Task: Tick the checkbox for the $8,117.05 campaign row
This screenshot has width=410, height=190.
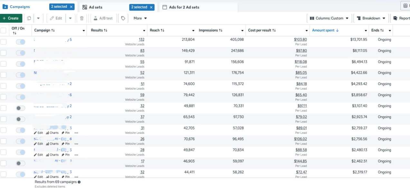Action: [4, 53]
